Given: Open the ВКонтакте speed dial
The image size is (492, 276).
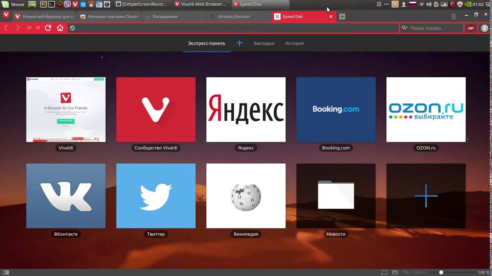Looking at the screenshot, I should (x=66, y=196).
